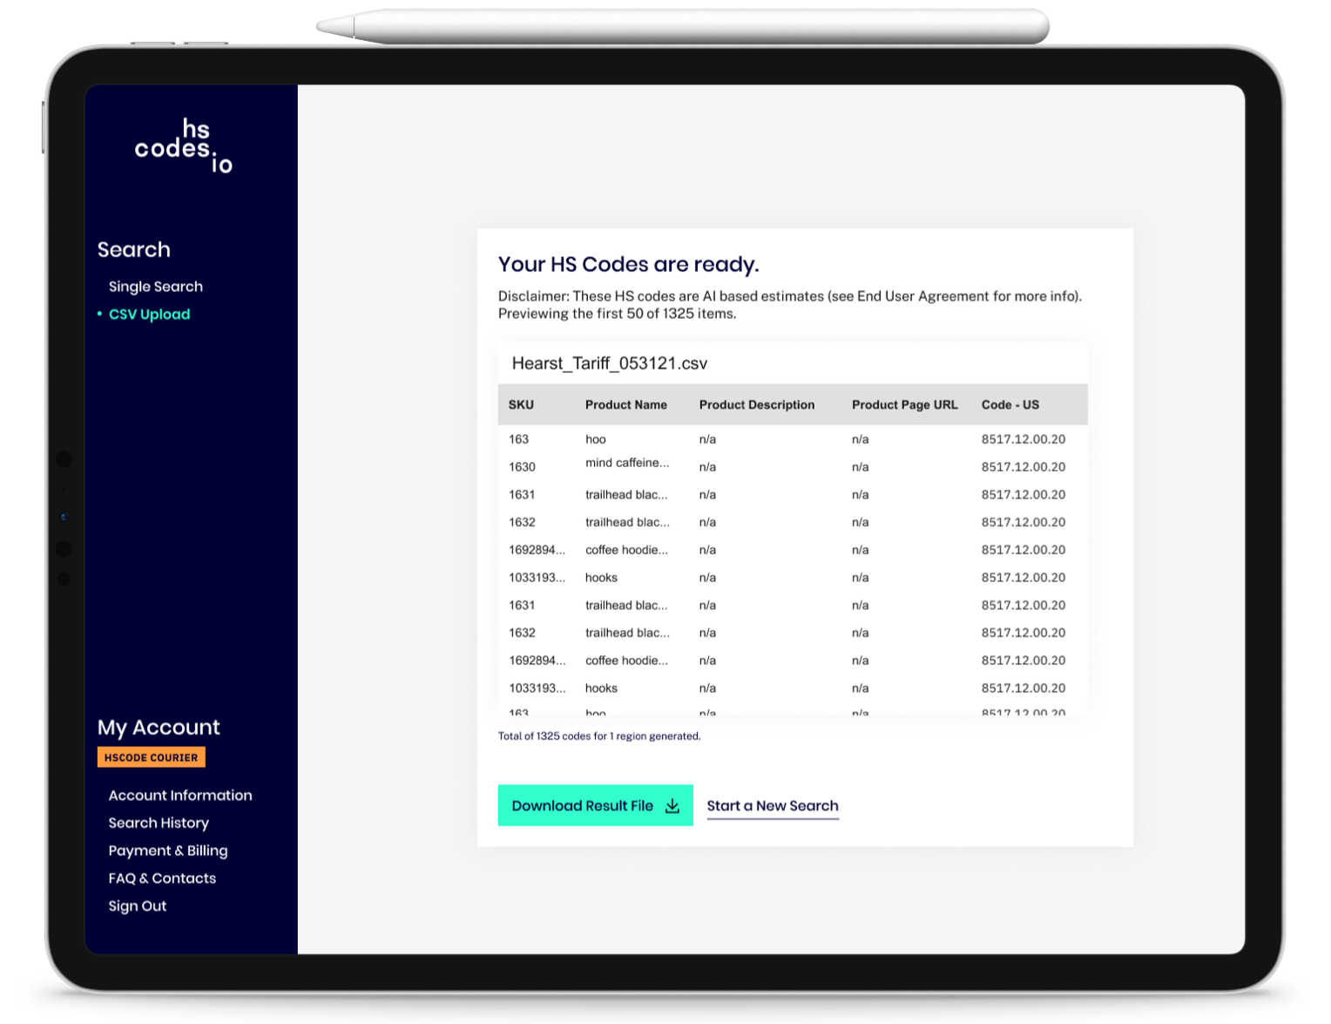1331x1024 pixels.
Task: Click the Search heading in the sidebar
Action: pos(134,250)
